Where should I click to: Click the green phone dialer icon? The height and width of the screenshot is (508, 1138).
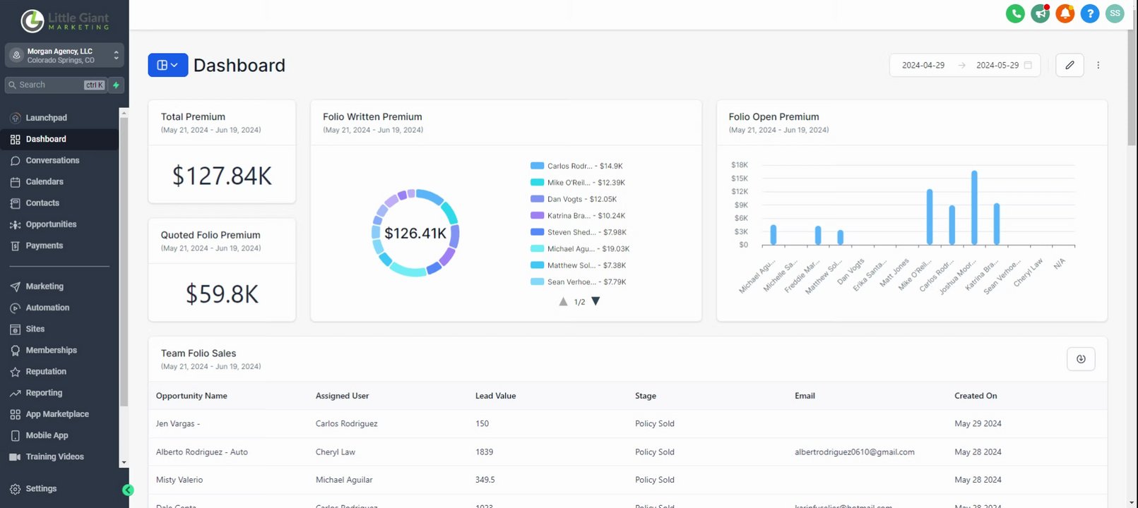coord(1015,13)
